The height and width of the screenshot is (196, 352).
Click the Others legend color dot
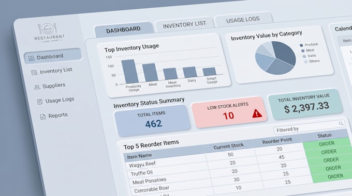click(x=305, y=62)
